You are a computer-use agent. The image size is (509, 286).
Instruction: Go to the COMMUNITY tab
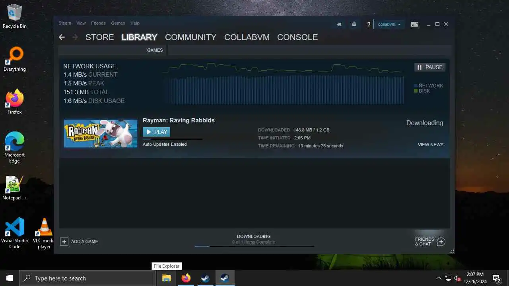(x=191, y=37)
